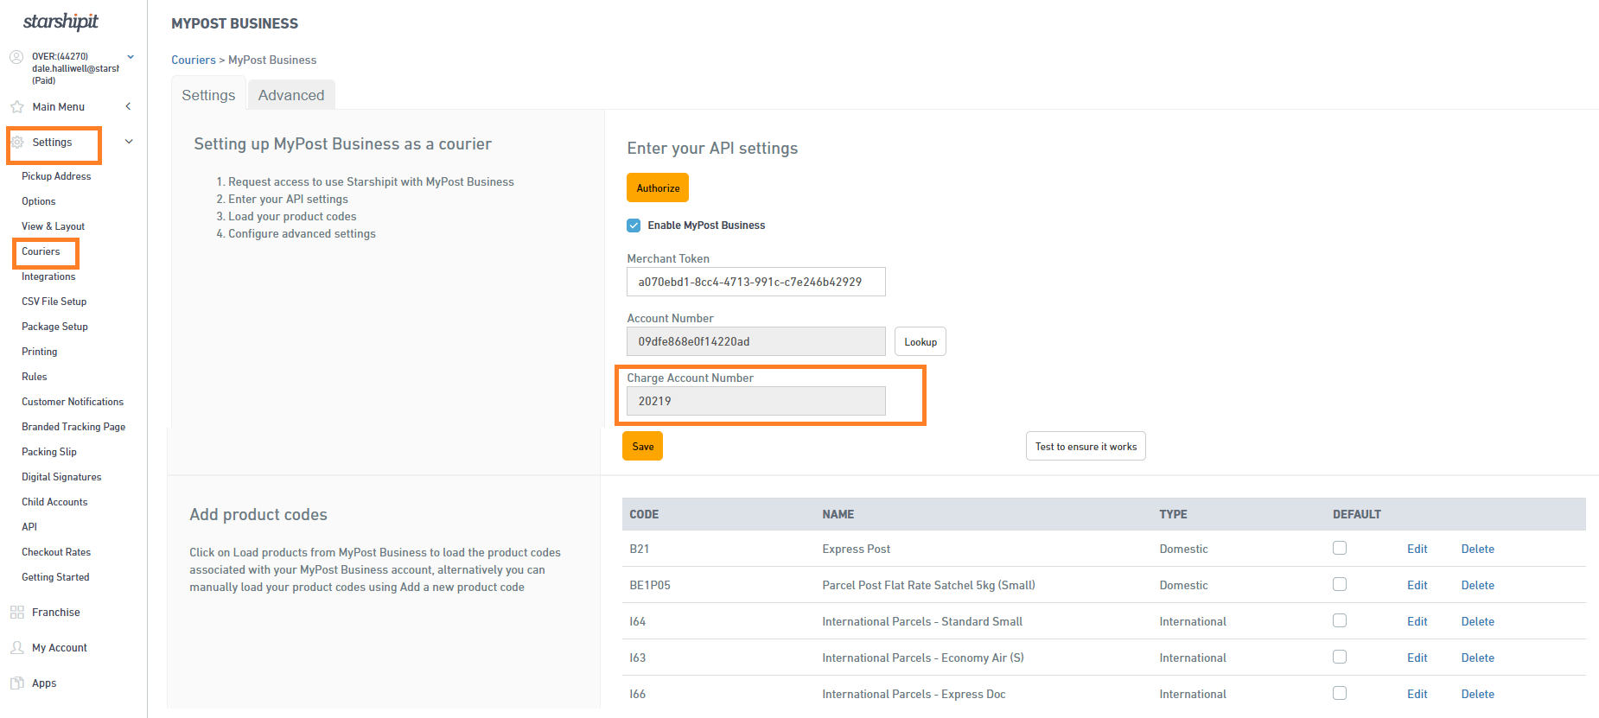1599x718 pixels.
Task: Edit the Express Post B21 product
Action: pos(1417,549)
